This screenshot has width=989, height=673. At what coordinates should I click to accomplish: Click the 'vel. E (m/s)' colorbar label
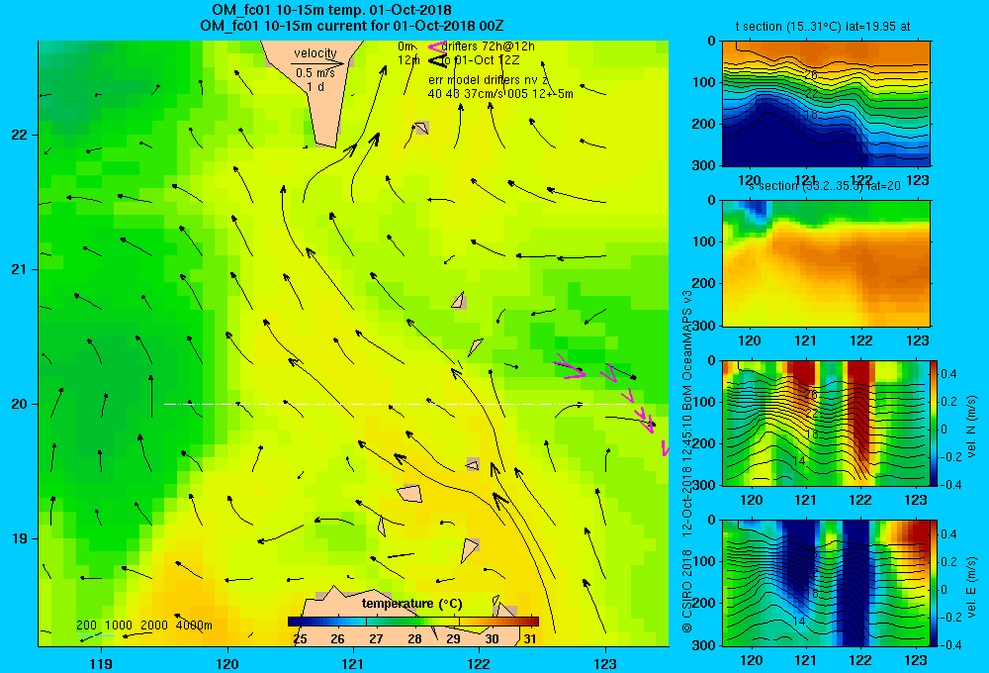click(x=972, y=586)
